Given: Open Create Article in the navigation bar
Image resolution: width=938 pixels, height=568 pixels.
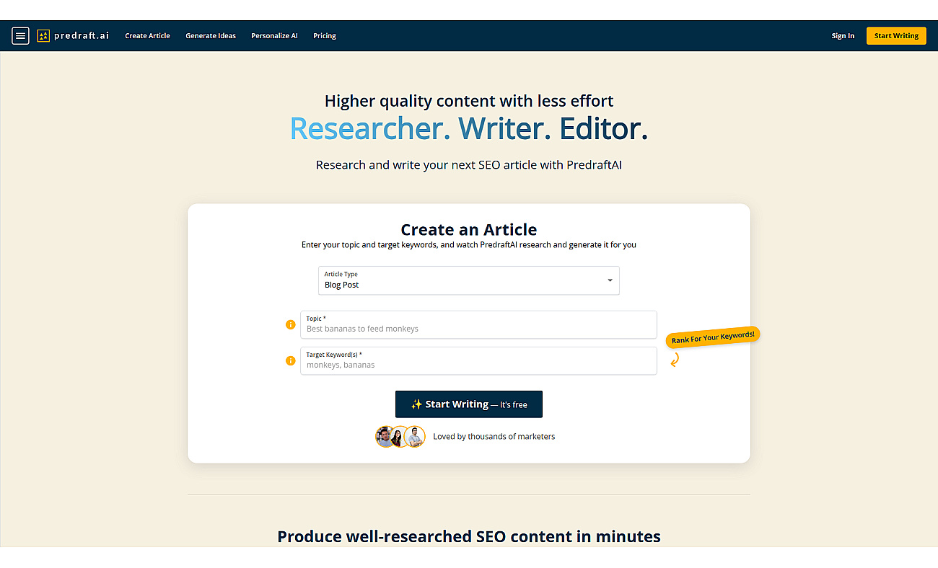Looking at the screenshot, I should (147, 36).
